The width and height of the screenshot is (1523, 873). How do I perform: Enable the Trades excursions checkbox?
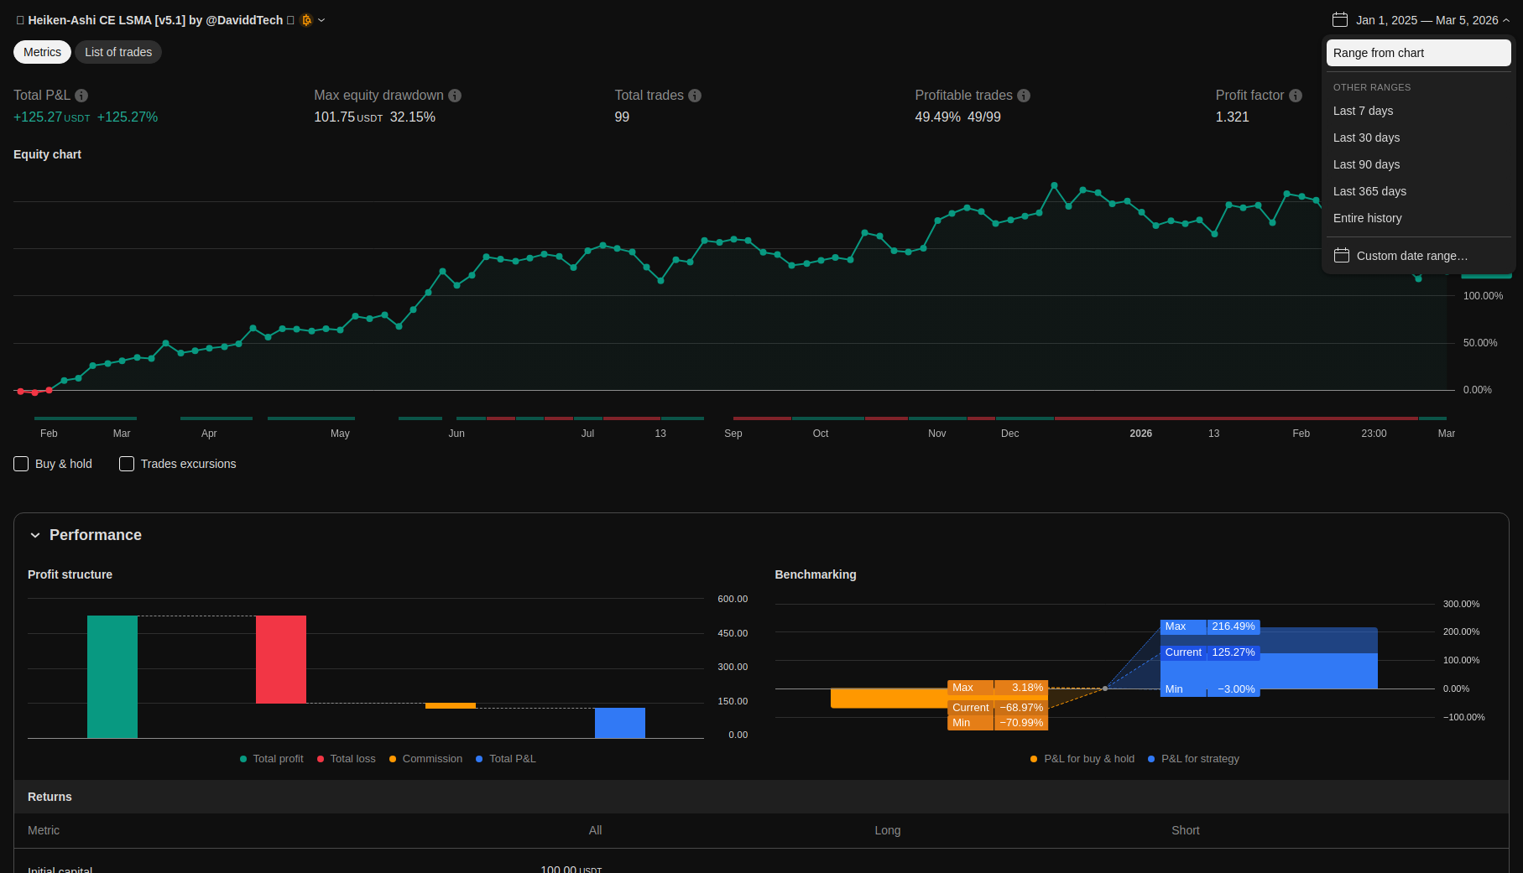click(x=127, y=464)
